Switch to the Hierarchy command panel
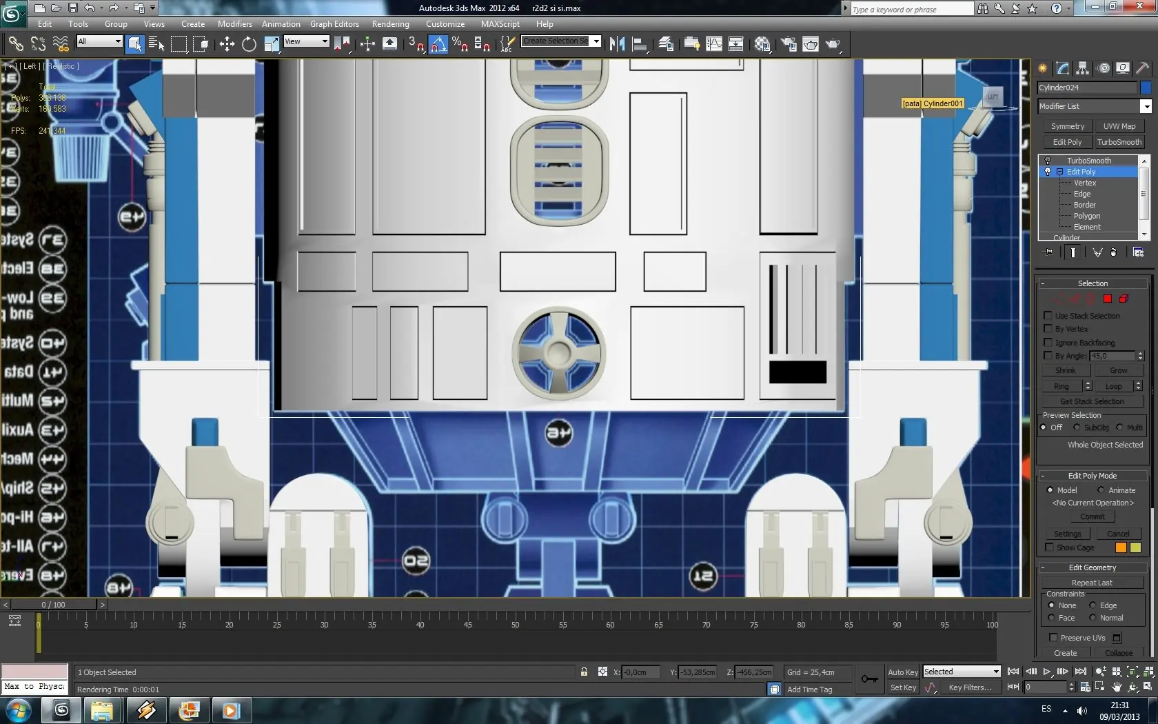Viewport: 1158px width, 724px height. pyautogui.click(x=1083, y=68)
